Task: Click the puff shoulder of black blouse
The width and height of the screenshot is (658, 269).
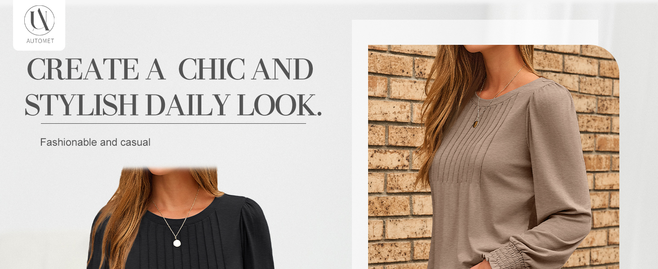Action: [252, 213]
